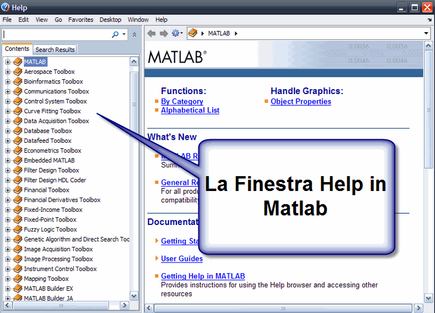Open the Edit menu
The width and height of the screenshot is (435, 313).
pos(24,20)
